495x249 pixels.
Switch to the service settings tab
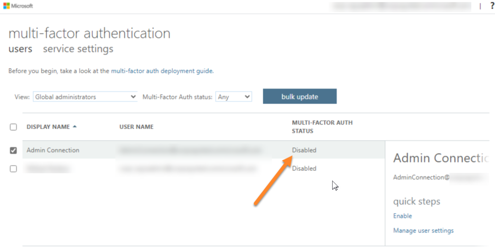point(78,49)
